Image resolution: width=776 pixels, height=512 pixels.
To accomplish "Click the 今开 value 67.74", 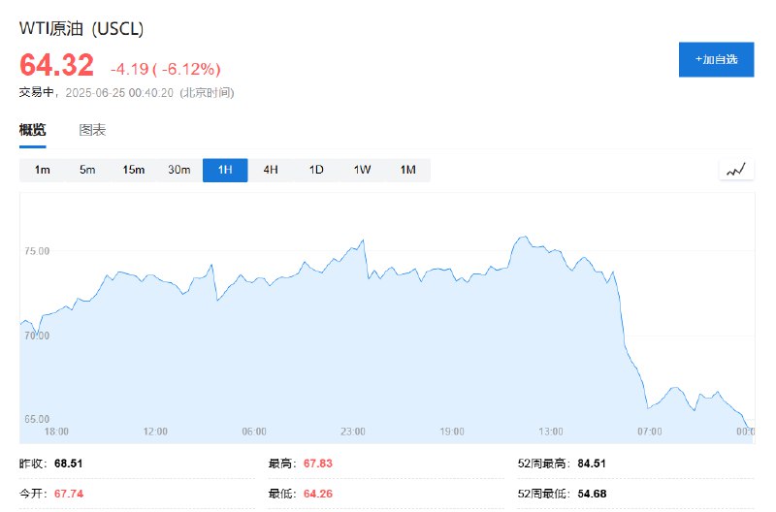I will click(69, 494).
